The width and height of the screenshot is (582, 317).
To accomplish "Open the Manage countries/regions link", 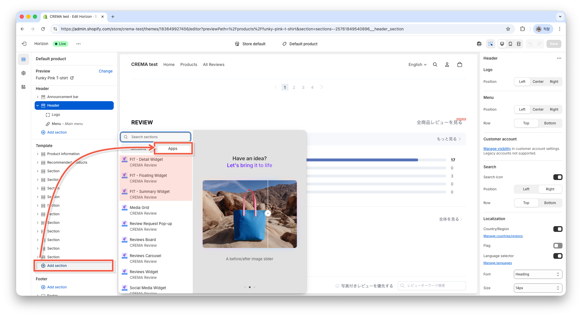I will point(503,236).
